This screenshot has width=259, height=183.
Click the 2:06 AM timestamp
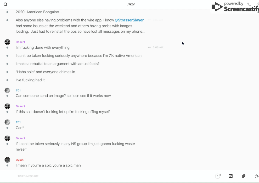pyautogui.click(x=158, y=47)
